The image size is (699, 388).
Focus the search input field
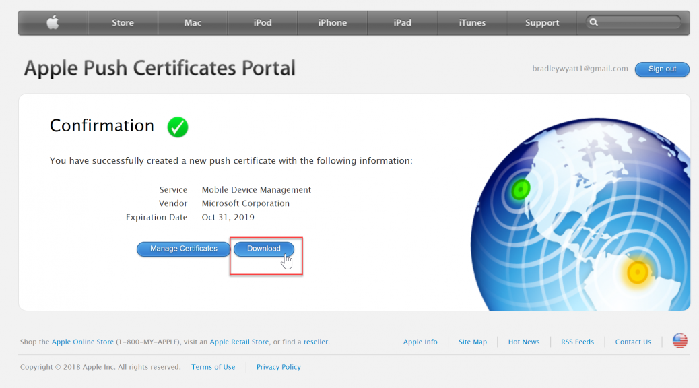coord(634,22)
